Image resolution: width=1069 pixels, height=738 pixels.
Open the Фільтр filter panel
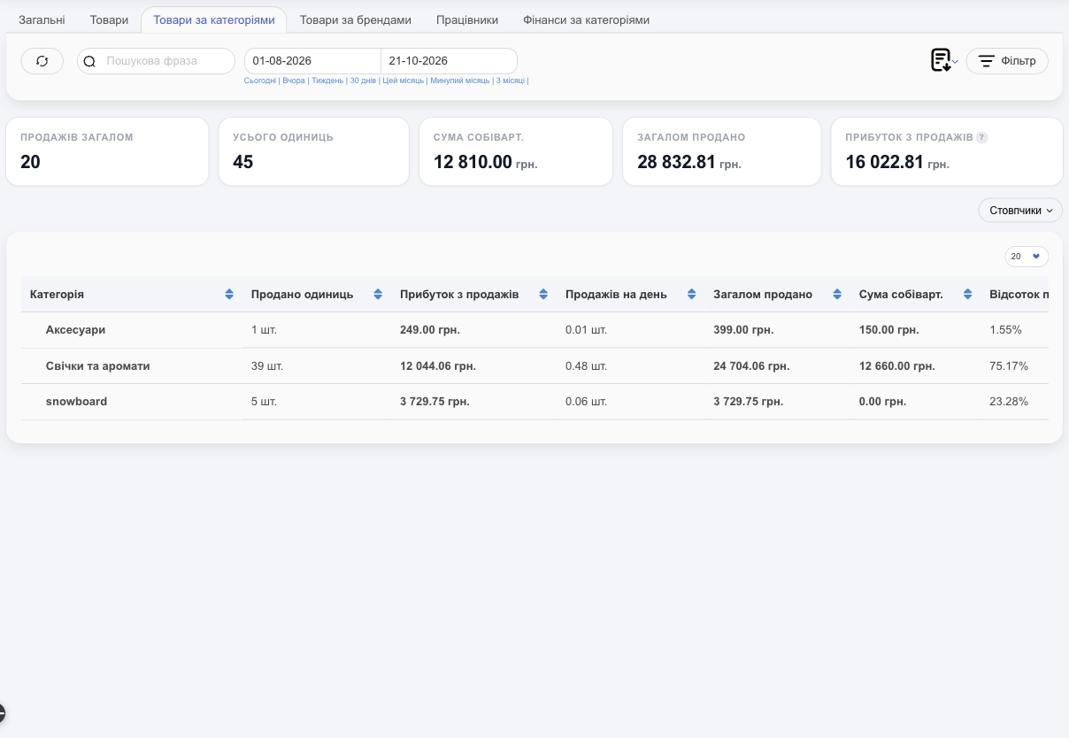(x=1007, y=61)
